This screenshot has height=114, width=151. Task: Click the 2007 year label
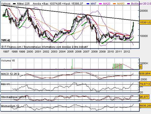pyautogui.click(x=86, y=51)
